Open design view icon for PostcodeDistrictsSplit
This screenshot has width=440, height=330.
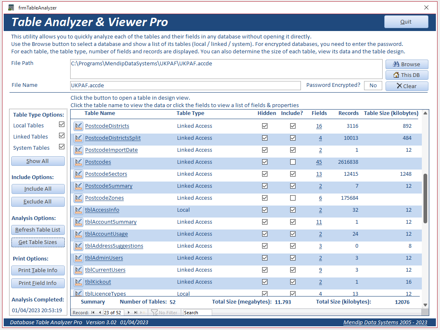tap(78, 138)
